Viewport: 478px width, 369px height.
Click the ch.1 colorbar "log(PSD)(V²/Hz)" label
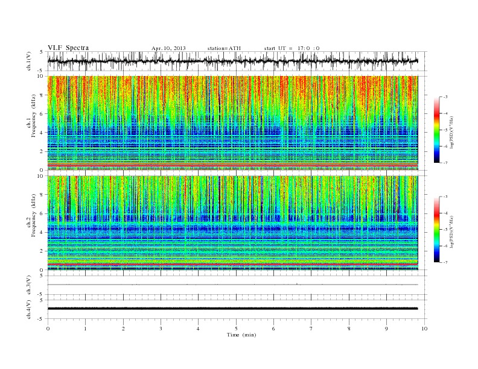tap(451, 132)
